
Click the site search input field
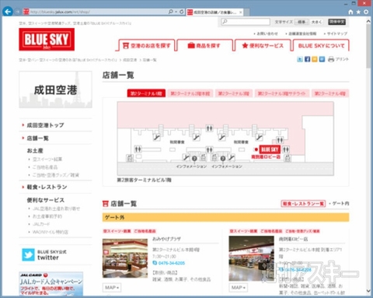coord(246,22)
